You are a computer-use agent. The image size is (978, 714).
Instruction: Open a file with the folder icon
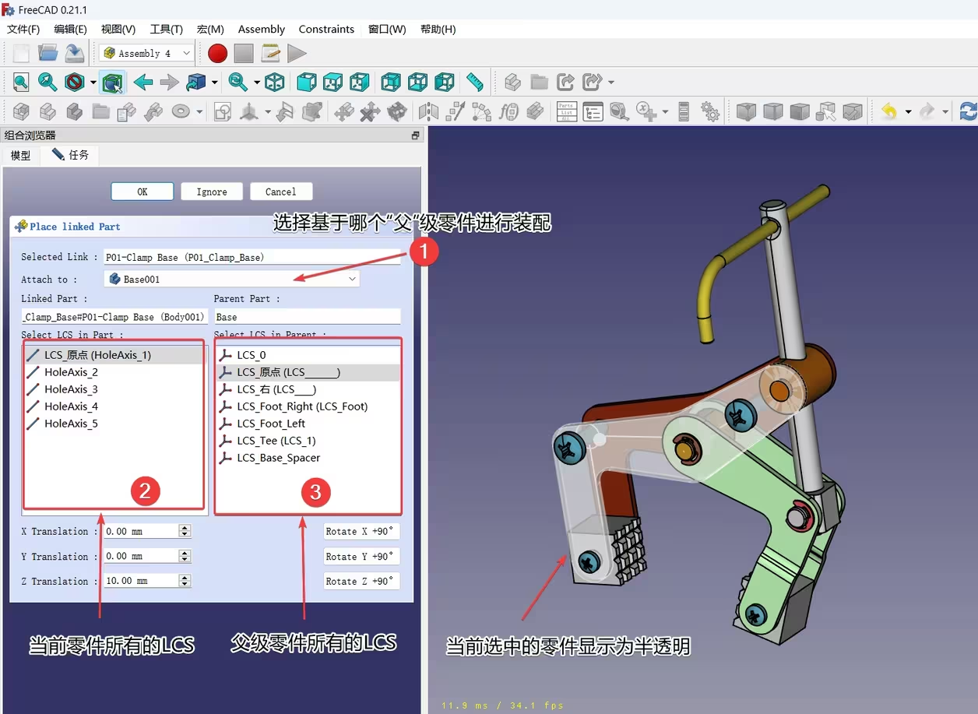click(x=48, y=53)
